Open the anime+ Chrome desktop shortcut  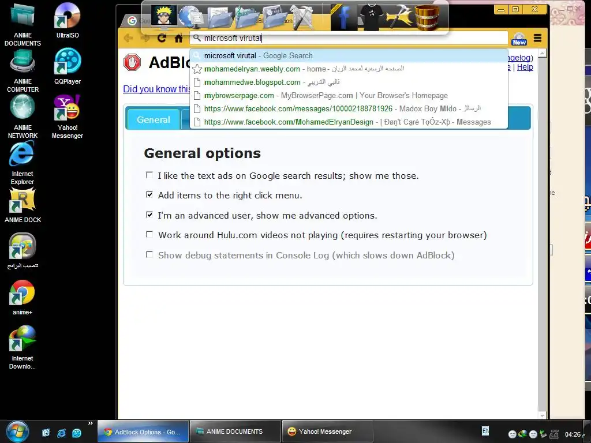tap(23, 298)
